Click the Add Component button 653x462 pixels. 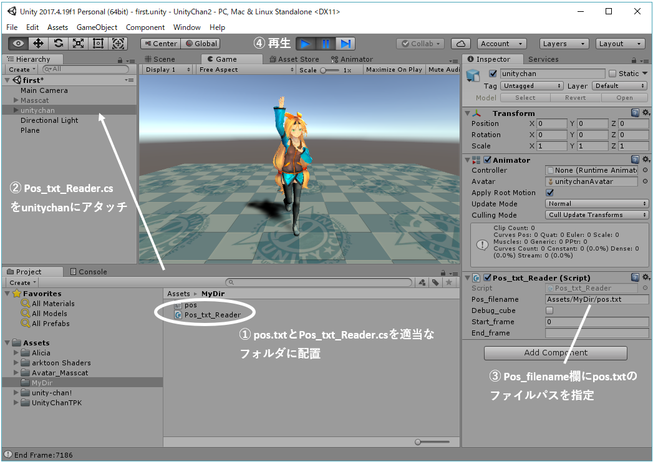pyautogui.click(x=555, y=353)
